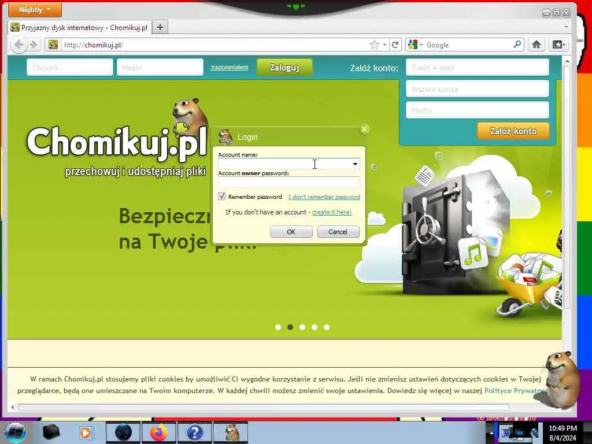
Task: Click the search magnifier icon
Action: point(517,45)
